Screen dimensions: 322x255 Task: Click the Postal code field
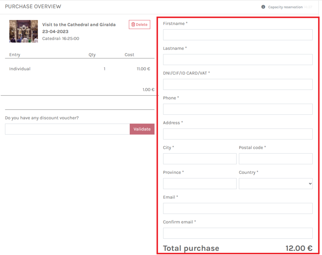point(276,159)
